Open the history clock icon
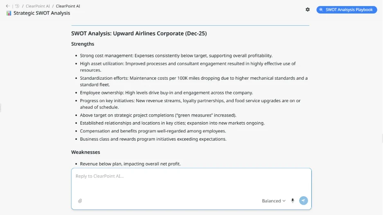Screen dimensions: 383x215 [x=17, y=6]
